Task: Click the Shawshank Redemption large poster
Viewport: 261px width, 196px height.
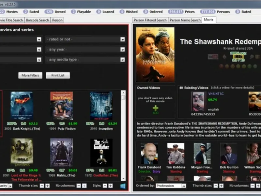Action: (x=155, y=55)
